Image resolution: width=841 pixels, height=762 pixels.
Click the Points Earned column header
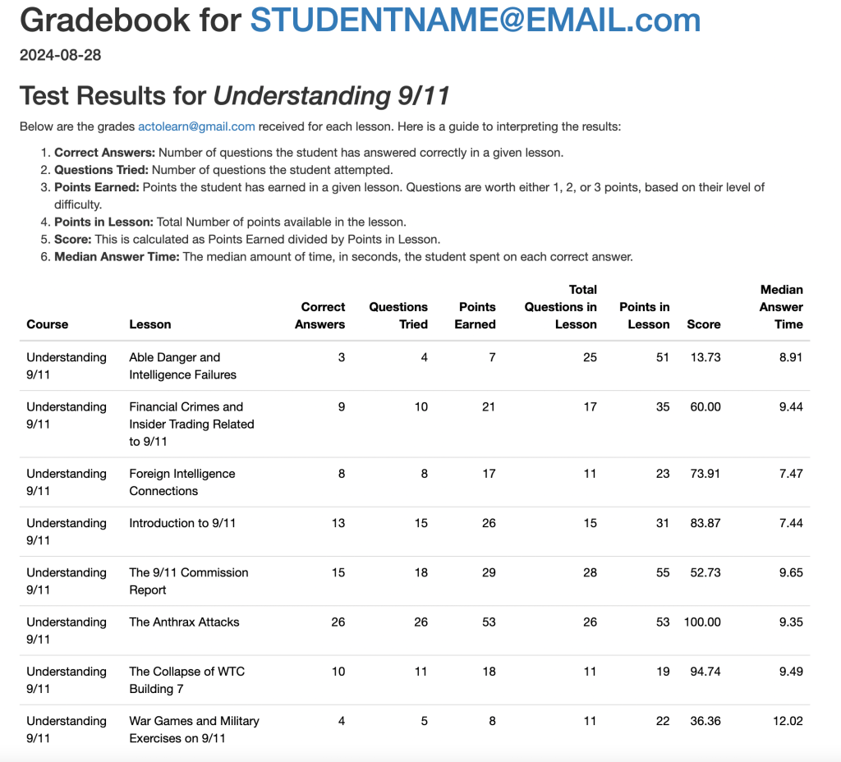(x=476, y=315)
